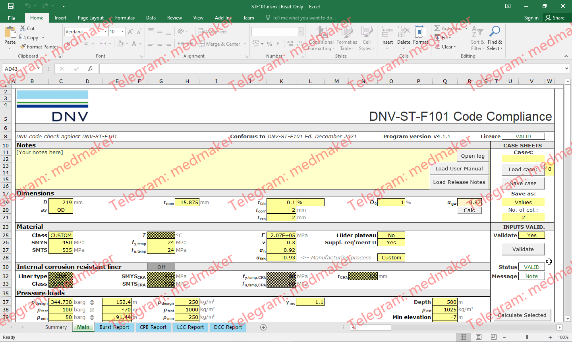Click the zoom slider in status bar
572x342 pixels.
point(527,337)
